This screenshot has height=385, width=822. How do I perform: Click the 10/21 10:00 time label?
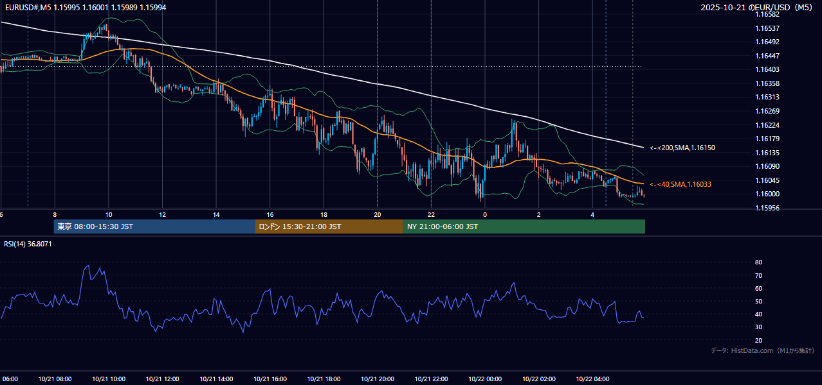(109, 379)
